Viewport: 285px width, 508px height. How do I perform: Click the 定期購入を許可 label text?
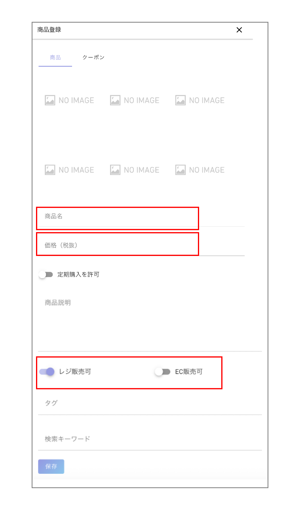tap(78, 275)
